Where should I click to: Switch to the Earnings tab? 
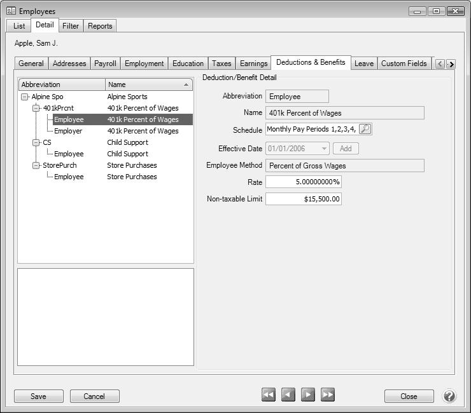253,64
